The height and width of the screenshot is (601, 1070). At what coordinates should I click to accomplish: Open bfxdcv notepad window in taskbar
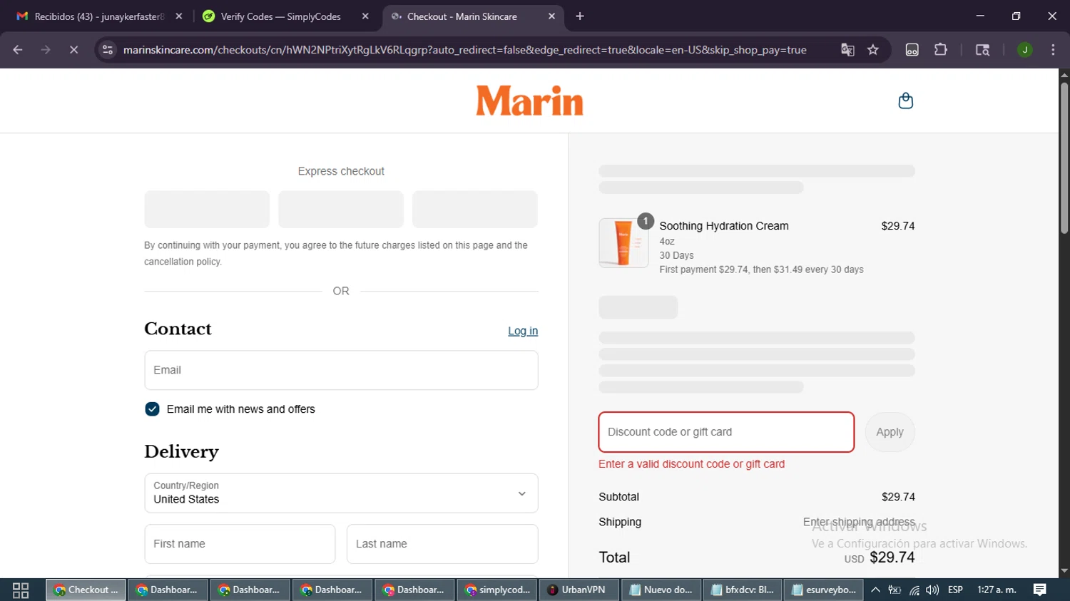tap(743, 590)
